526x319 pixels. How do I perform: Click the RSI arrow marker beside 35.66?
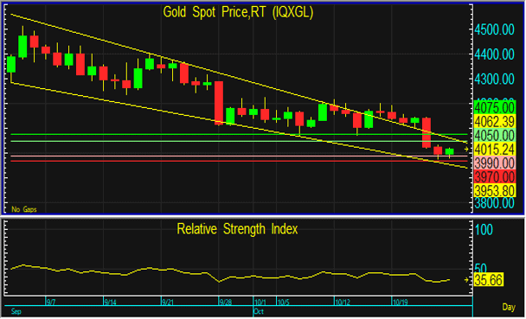(x=466, y=280)
